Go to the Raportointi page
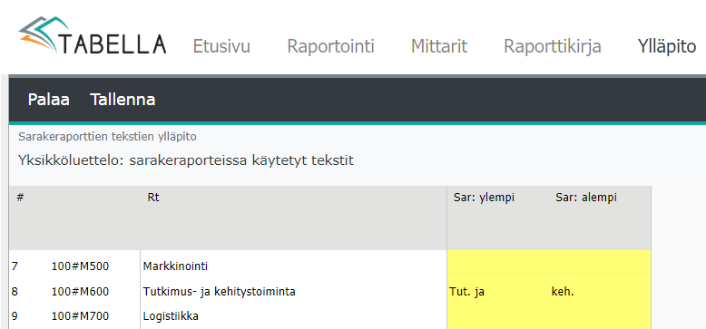The width and height of the screenshot is (706, 329). coord(330,47)
